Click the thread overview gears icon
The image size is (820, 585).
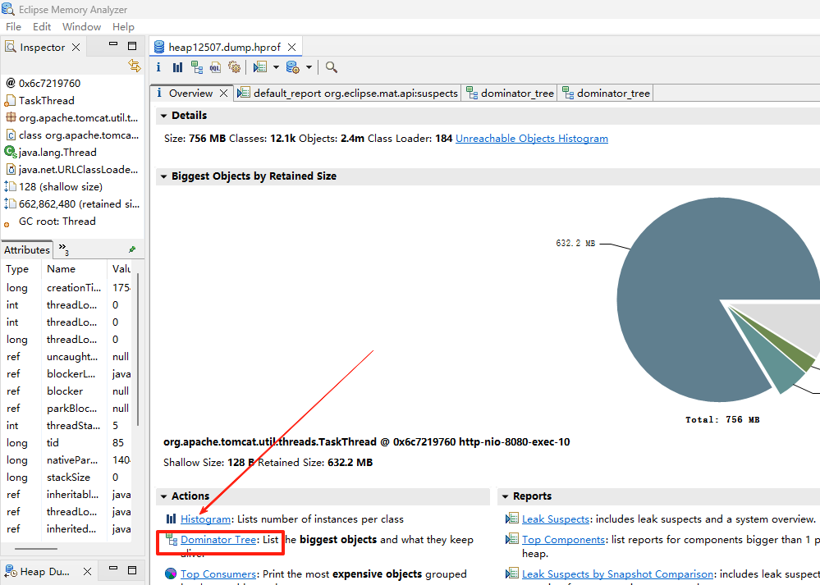point(235,67)
